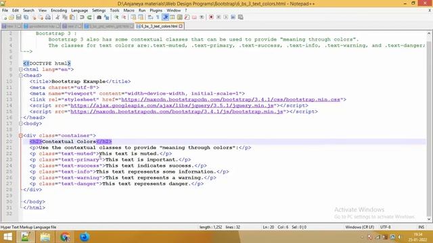
Task: Toggle the file Monitoring eye icon
Action: pyautogui.click(x=202, y=18)
